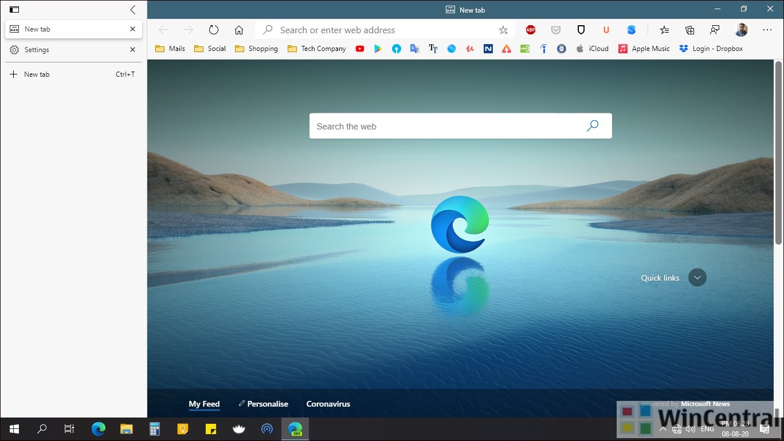Image resolution: width=784 pixels, height=441 pixels.
Task: Open the Adblock Plus extension
Action: click(x=531, y=30)
